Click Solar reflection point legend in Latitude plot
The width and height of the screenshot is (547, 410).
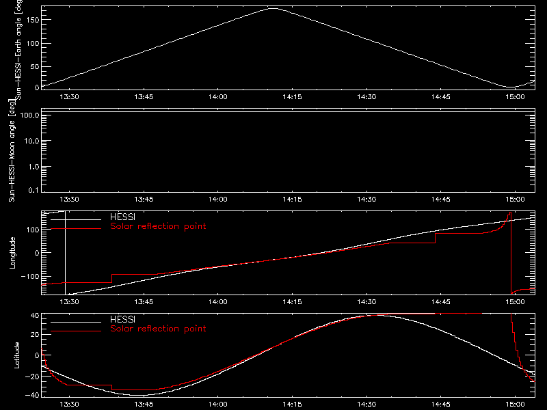158,329
